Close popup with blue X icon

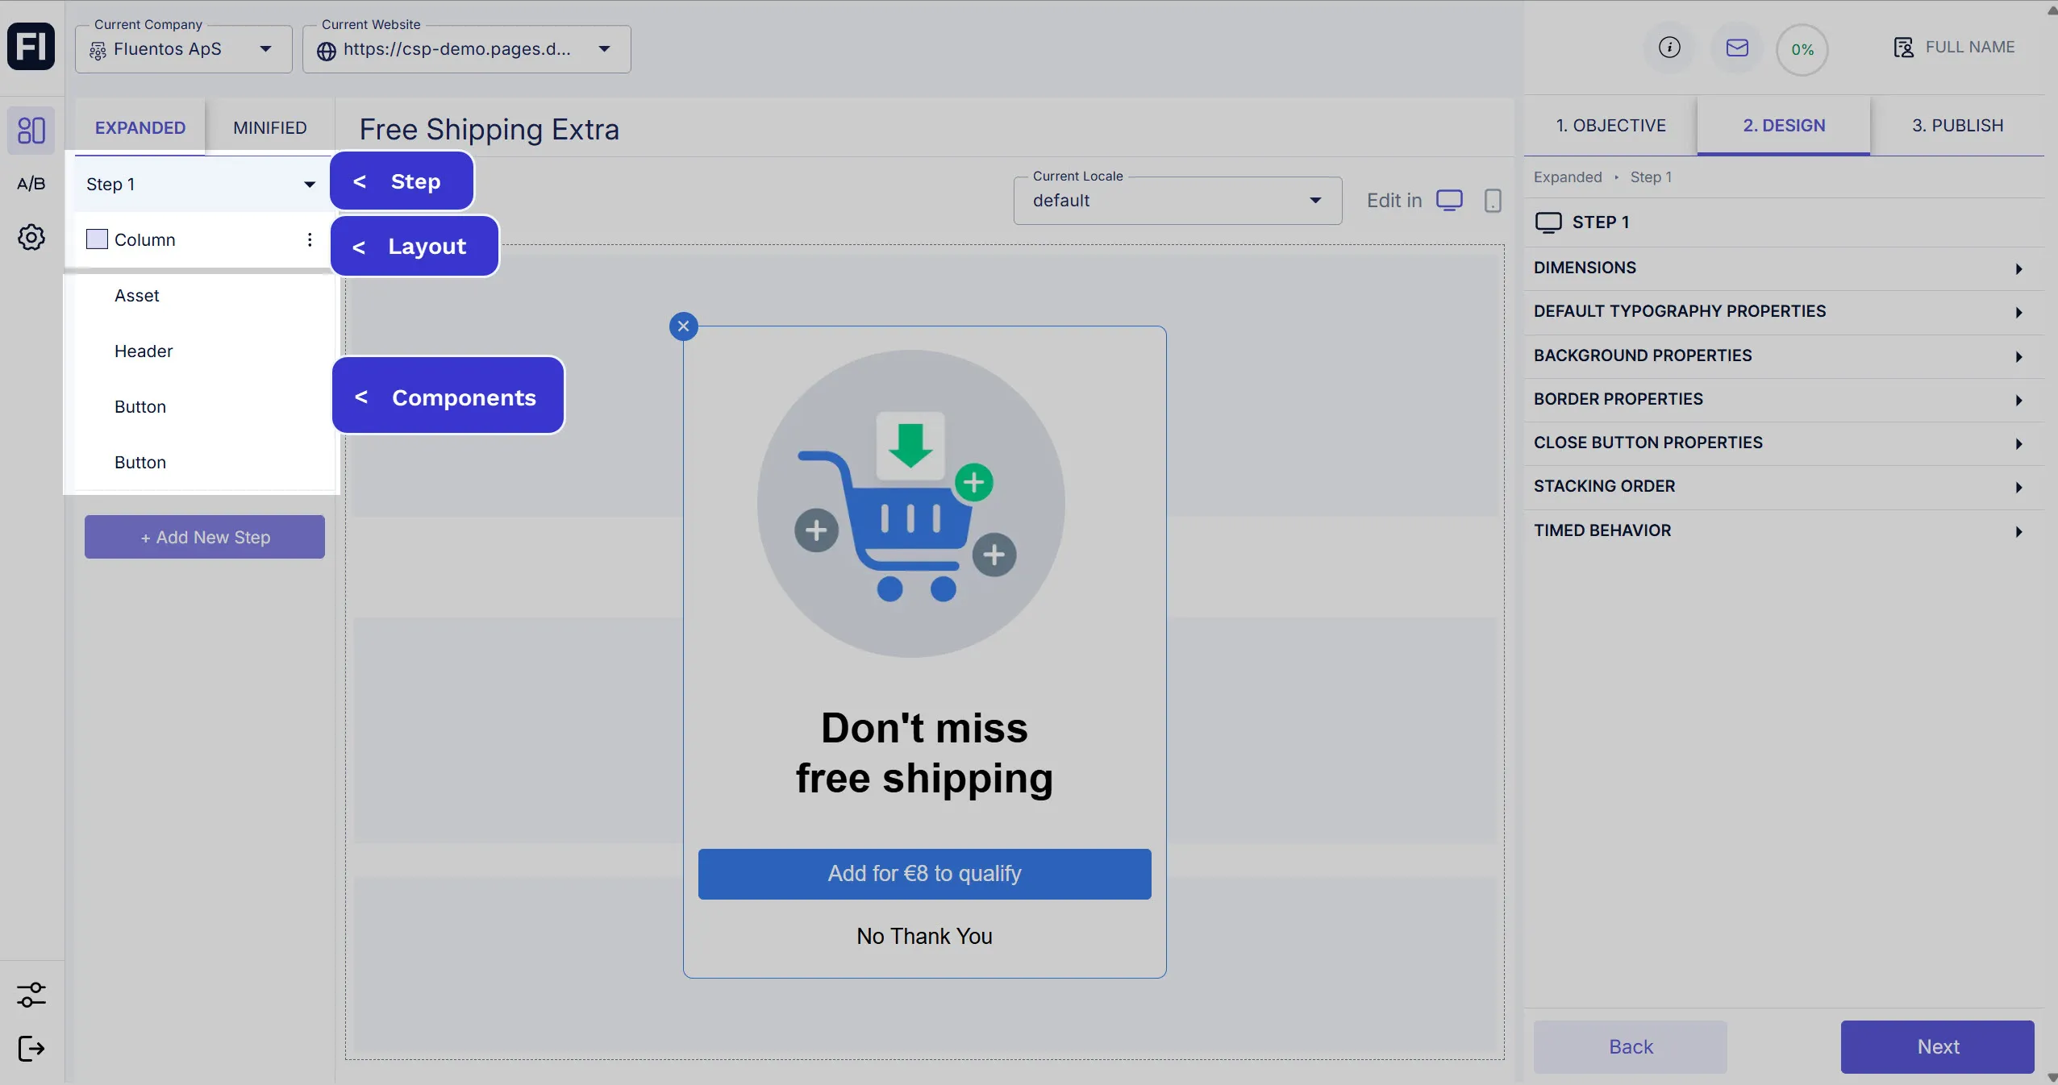pyautogui.click(x=684, y=326)
